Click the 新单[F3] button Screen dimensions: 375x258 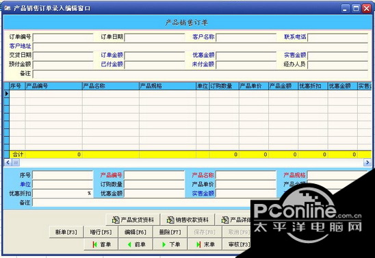click(66, 232)
